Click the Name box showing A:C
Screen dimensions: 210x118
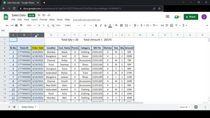coord(8,30)
